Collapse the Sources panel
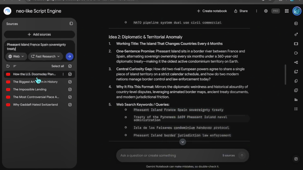 click(71, 24)
